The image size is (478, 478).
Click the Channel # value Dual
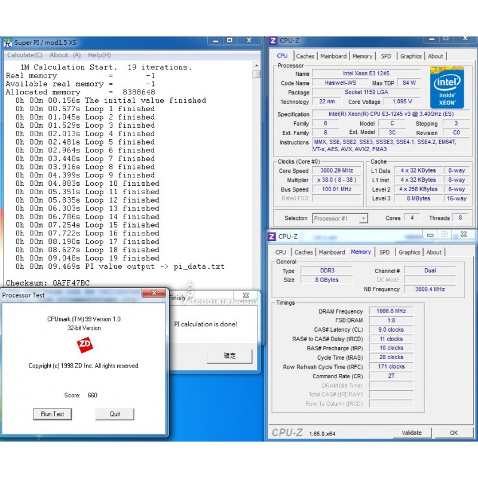(x=430, y=271)
